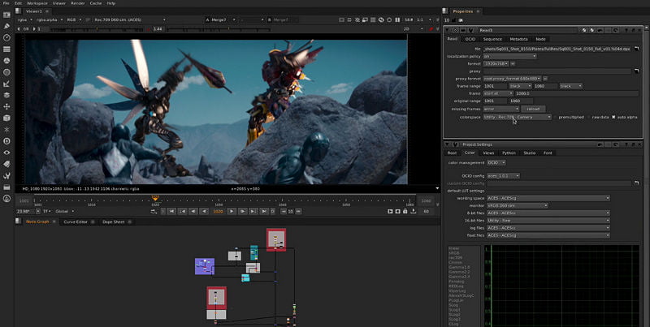Screen dimensions: 650x327
Task: Open the Merge nodes toolbar menu
Action: point(6,95)
